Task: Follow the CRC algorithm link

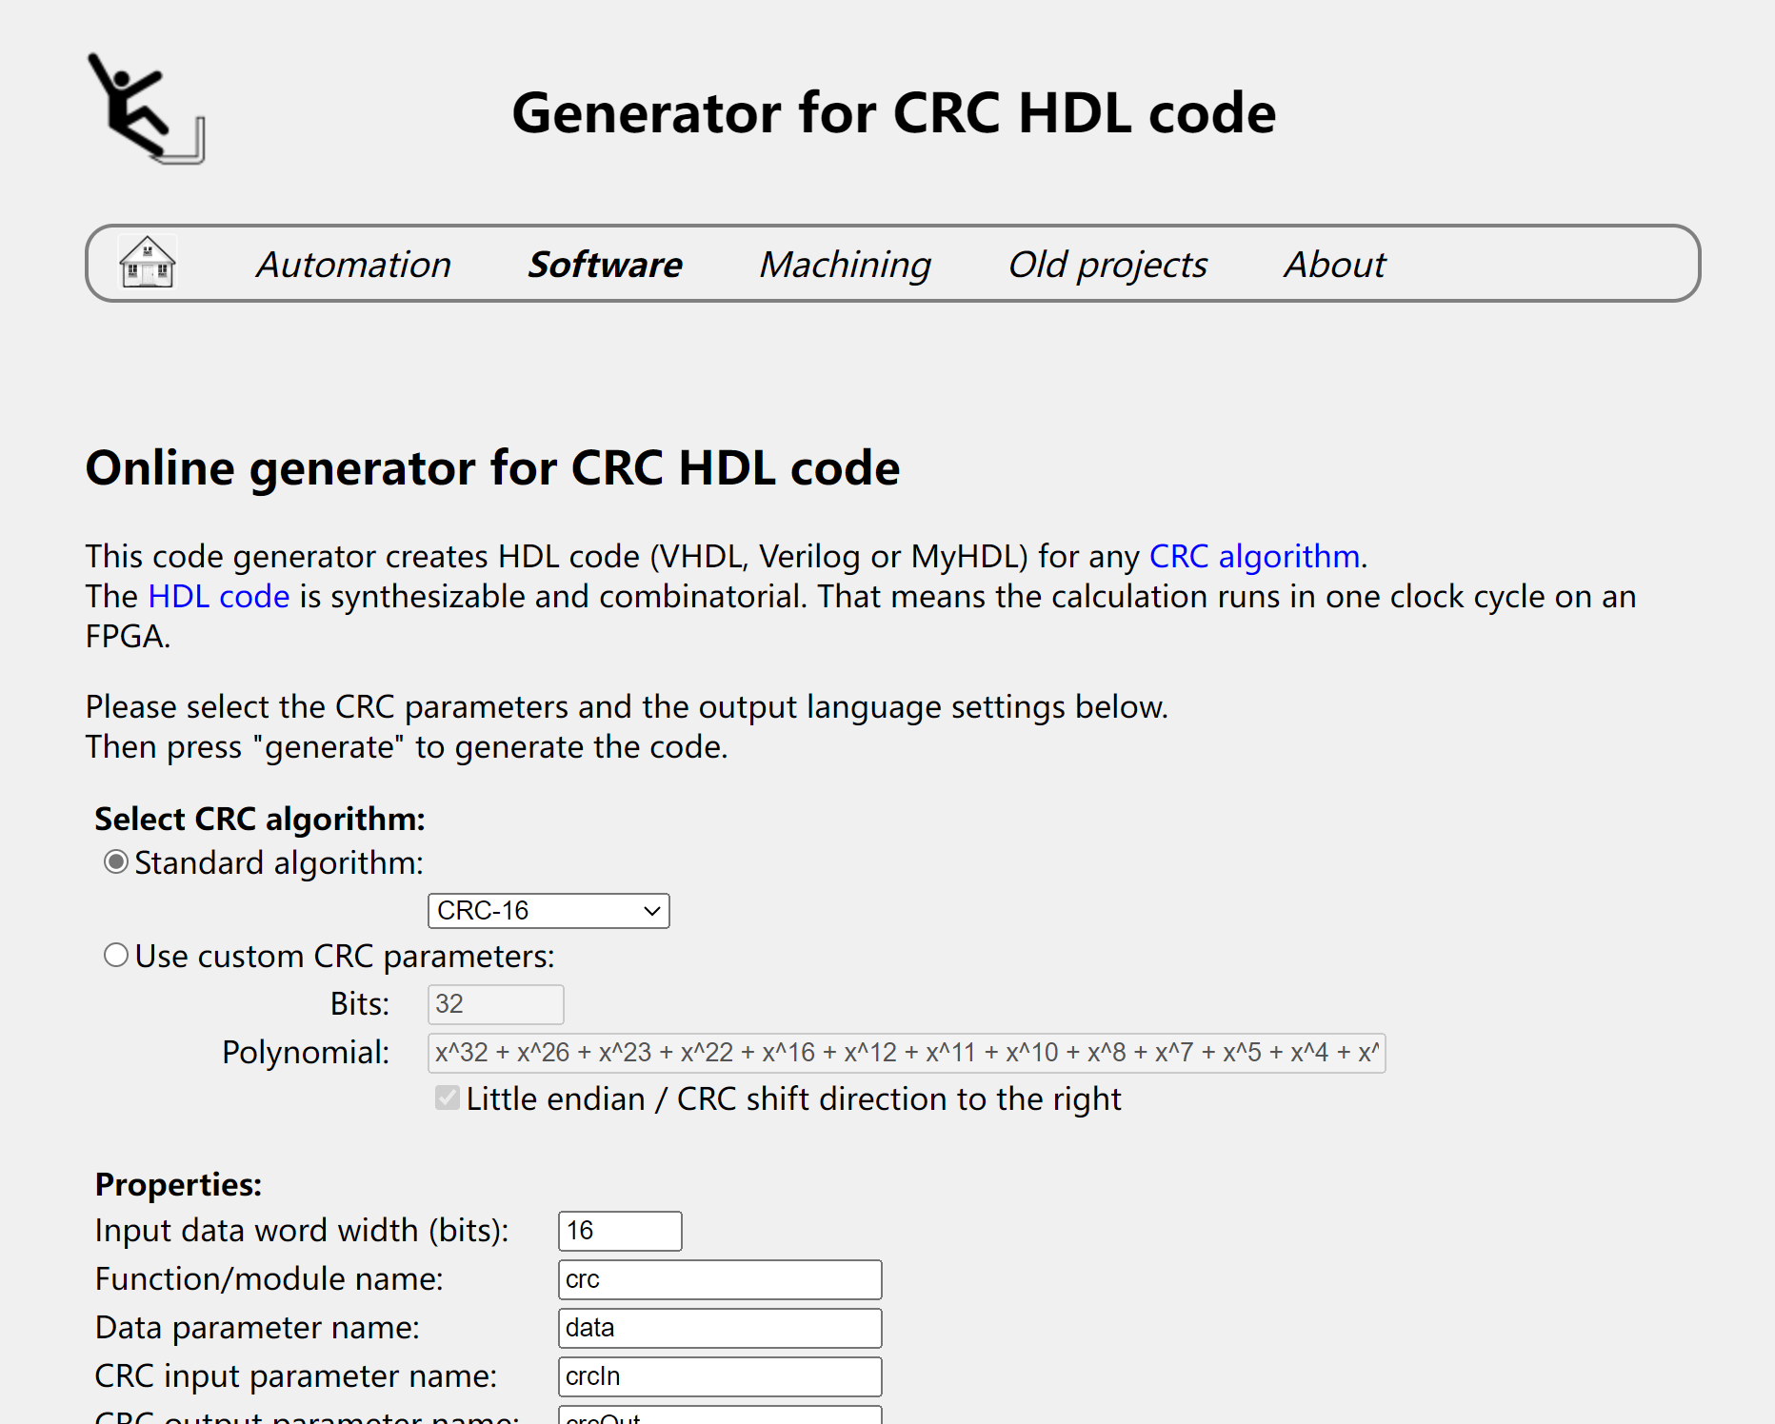Action: pos(1254,556)
